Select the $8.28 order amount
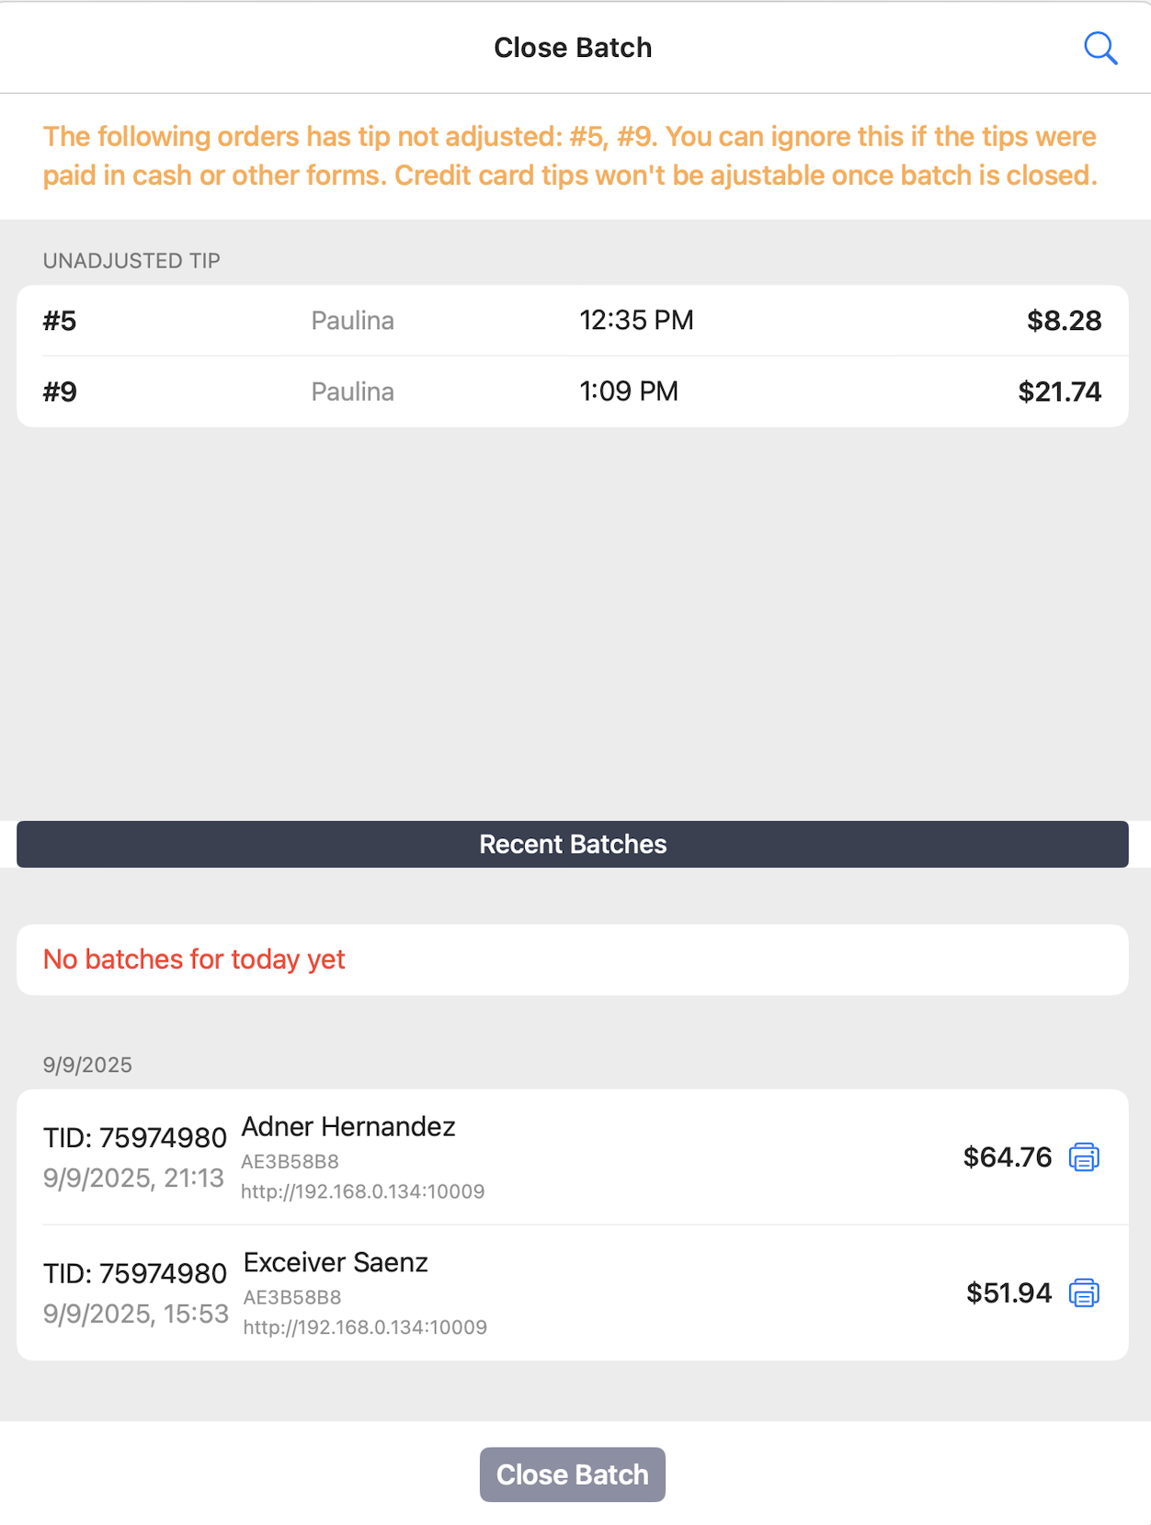1151x1525 pixels. [1064, 321]
